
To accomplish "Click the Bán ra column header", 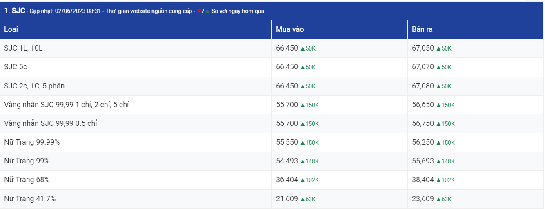I will click(x=422, y=29).
